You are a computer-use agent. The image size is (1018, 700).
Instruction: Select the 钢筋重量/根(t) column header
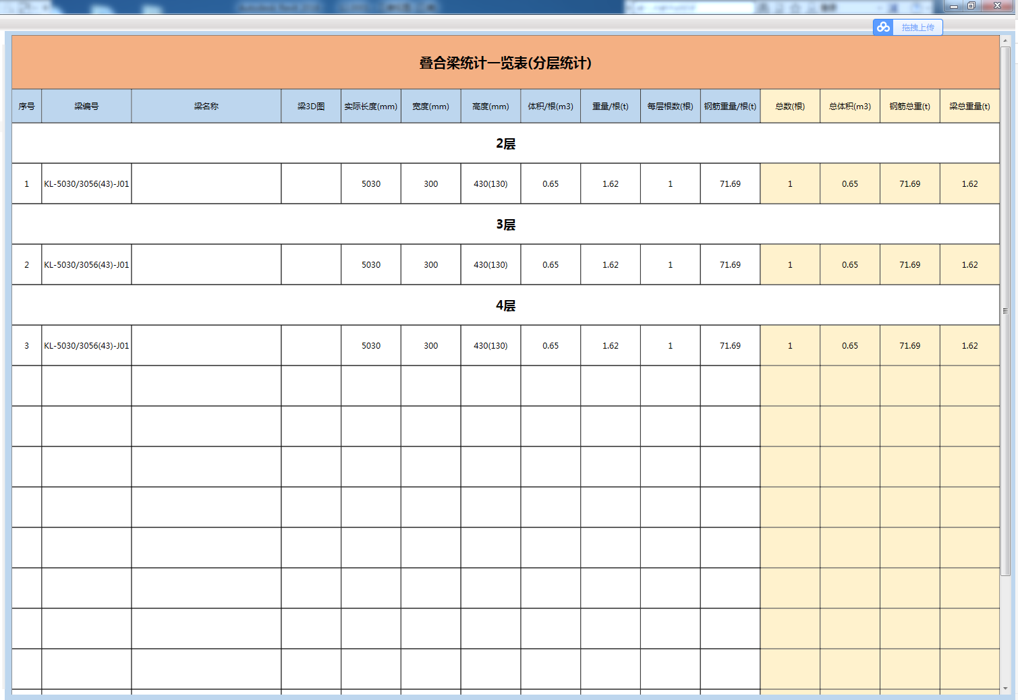pos(730,107)
